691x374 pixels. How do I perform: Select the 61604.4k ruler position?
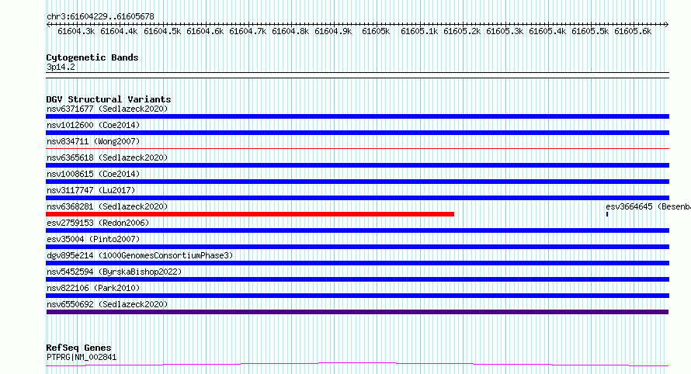[119, 31]
